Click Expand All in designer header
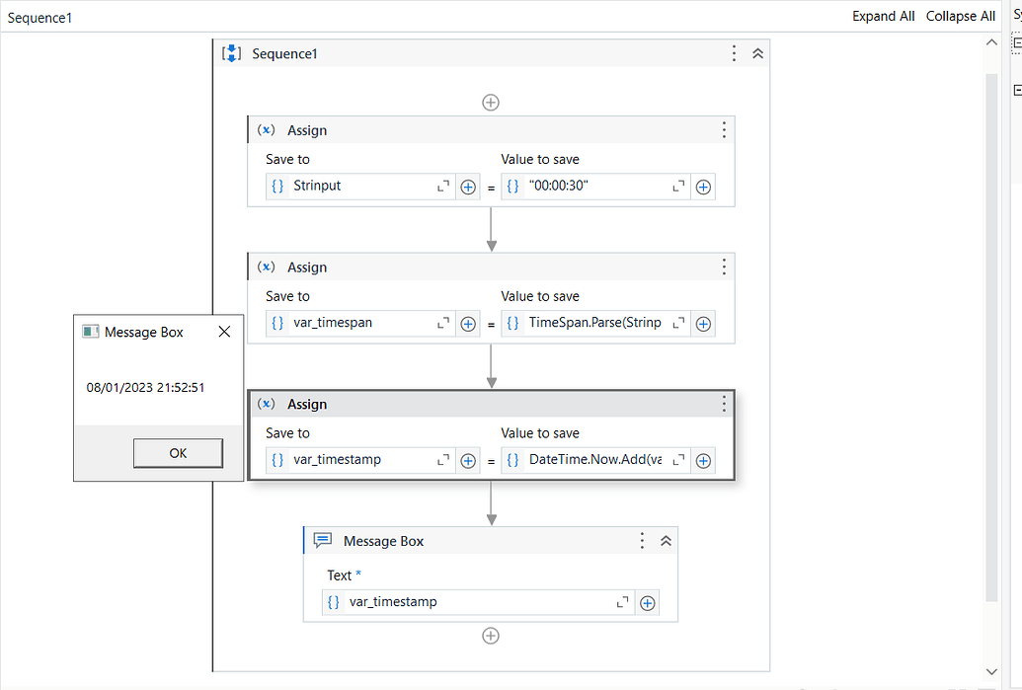Image resolution: width=1022 pixels, height=690 pixels. [x=883, y=16]
